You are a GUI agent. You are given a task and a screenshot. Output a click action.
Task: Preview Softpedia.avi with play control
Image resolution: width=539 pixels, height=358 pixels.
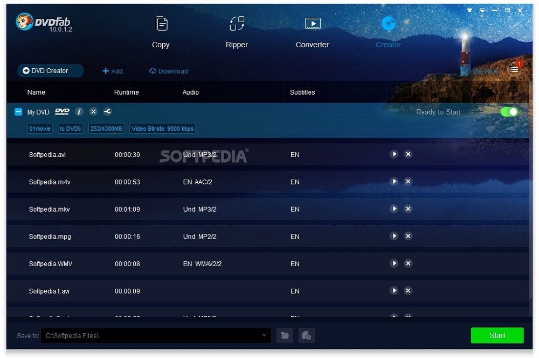tap(394, 154)
